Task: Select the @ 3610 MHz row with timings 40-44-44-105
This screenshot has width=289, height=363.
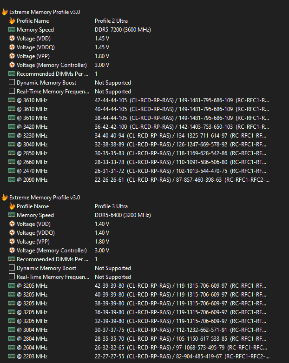Action: click(139, 109)
